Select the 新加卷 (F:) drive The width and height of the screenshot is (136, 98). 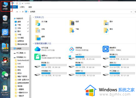85,65
